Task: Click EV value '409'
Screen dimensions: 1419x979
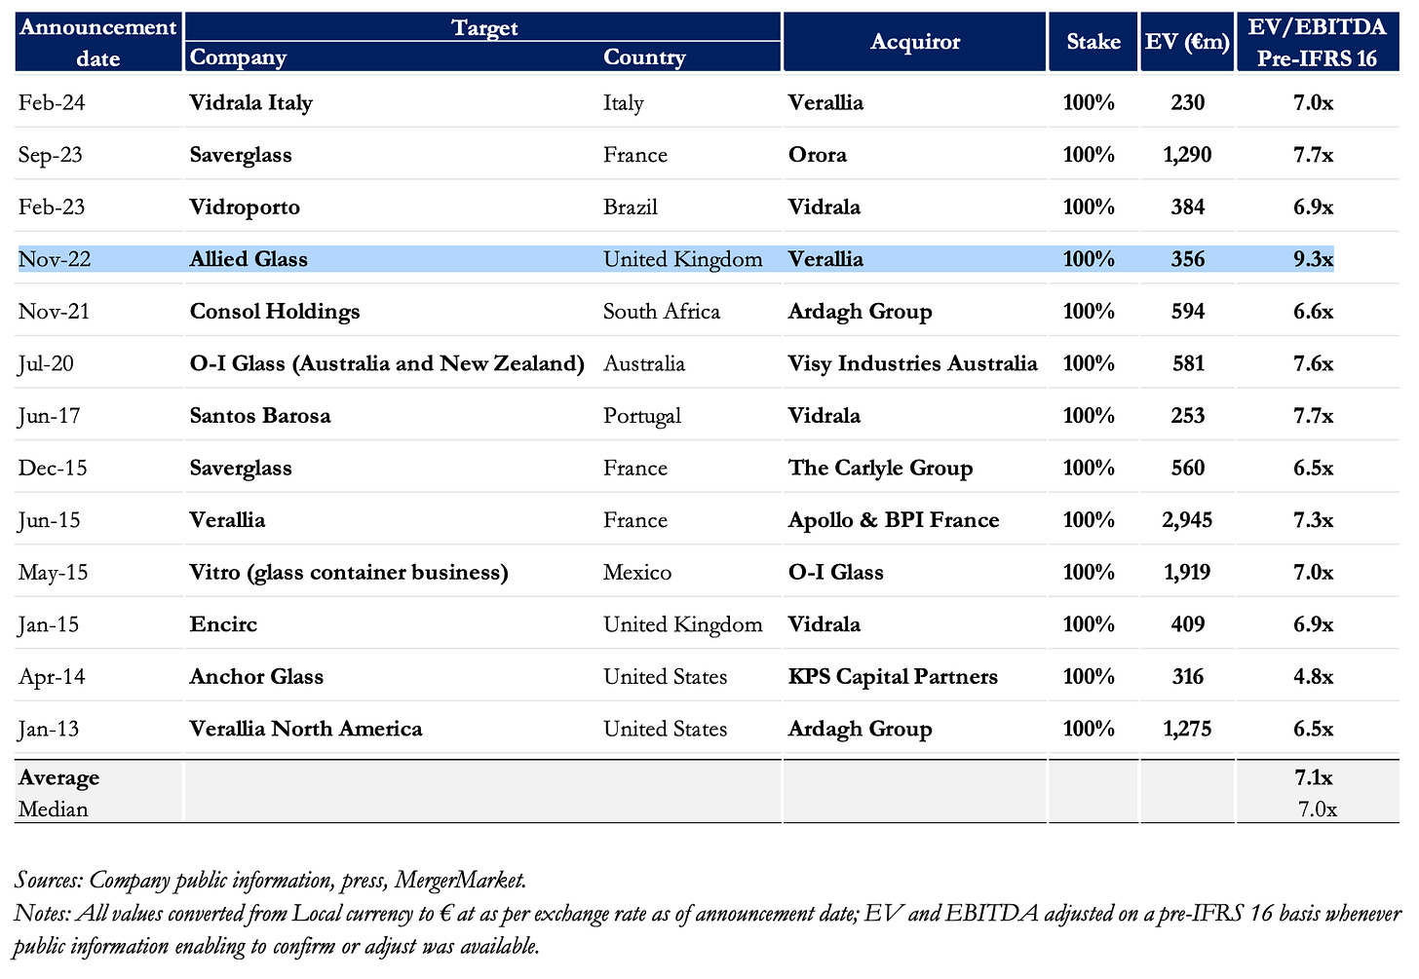Action: (1188, 624)
